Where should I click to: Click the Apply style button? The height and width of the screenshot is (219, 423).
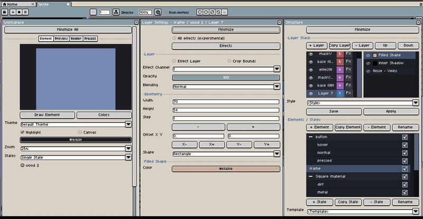391,111
